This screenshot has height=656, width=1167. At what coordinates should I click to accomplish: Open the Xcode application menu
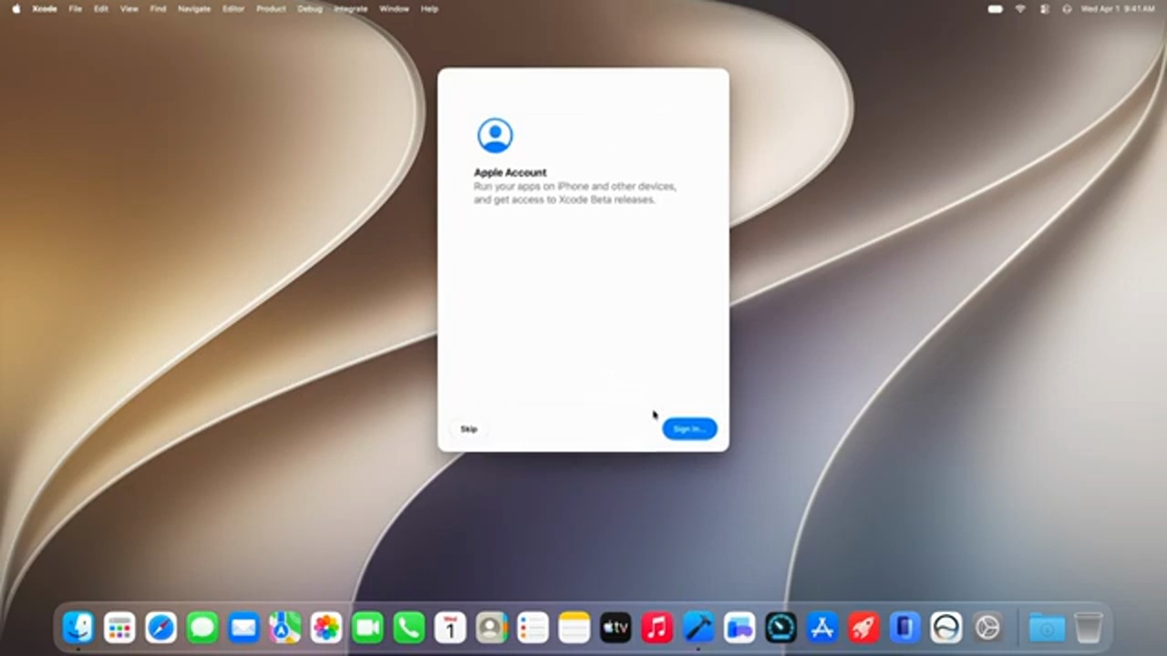(45, 8)
